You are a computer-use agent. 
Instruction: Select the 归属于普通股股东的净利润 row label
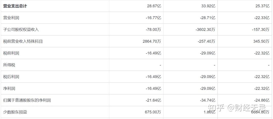click(27, 100)
